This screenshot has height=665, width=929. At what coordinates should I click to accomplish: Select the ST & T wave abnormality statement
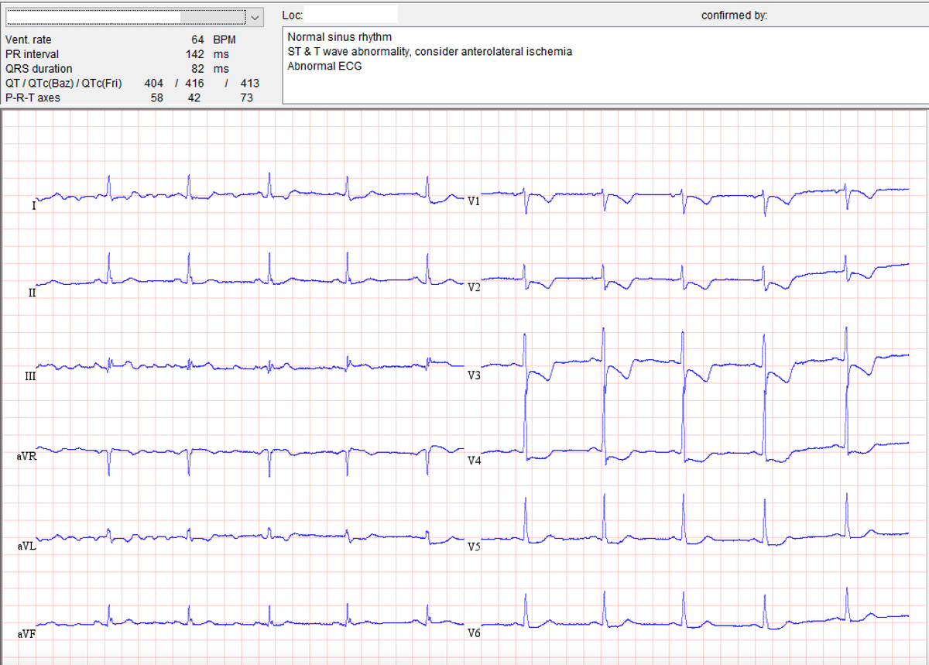point(430,51)
